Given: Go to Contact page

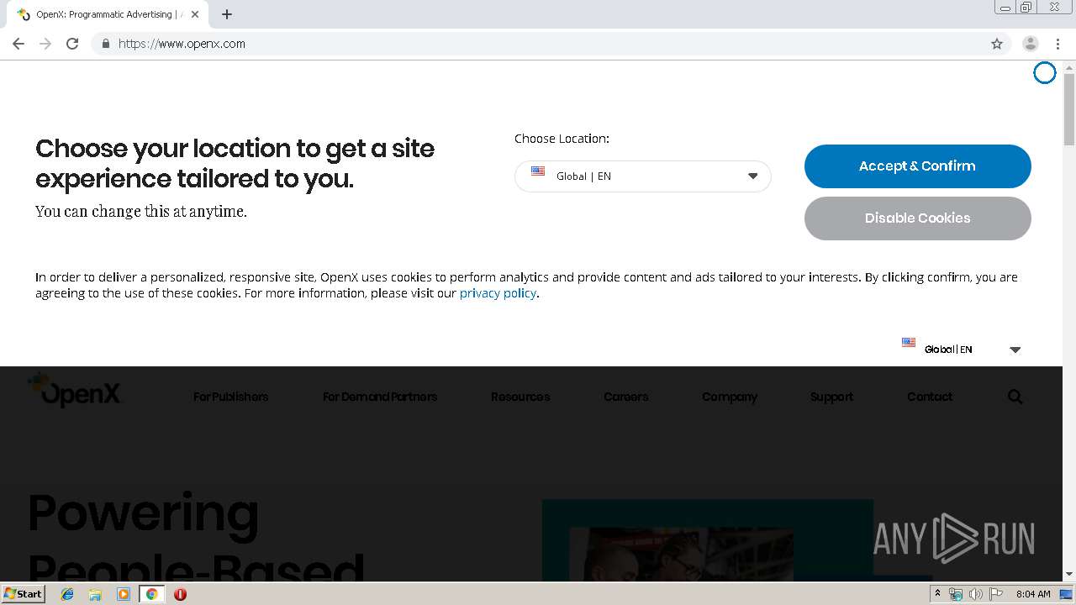Looking at the screenshot, I should point(930,397).
